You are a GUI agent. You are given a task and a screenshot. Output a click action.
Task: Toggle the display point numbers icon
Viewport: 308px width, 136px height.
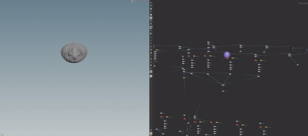pyautogui.click(x=151, y=46)
